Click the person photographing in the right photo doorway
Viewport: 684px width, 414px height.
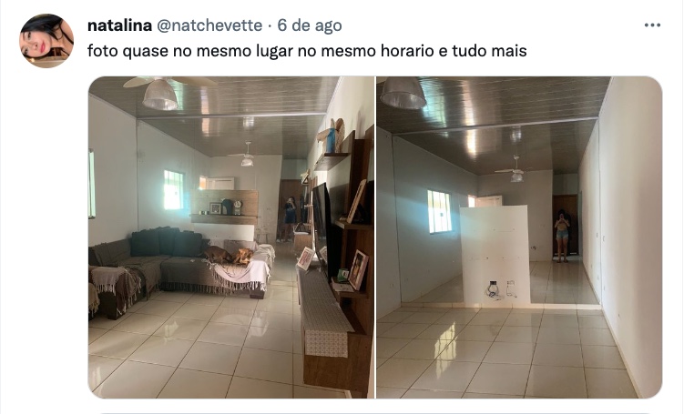[562, 236]
